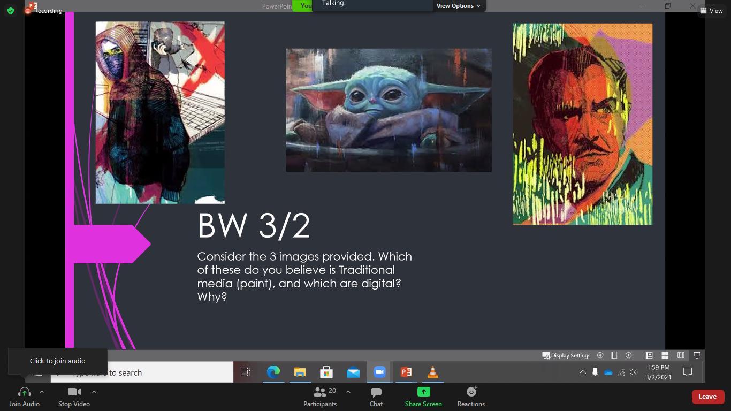731x411 pixels.
Task: Click the slide notes icon between slide arrows
Action: tap(614, 355)
